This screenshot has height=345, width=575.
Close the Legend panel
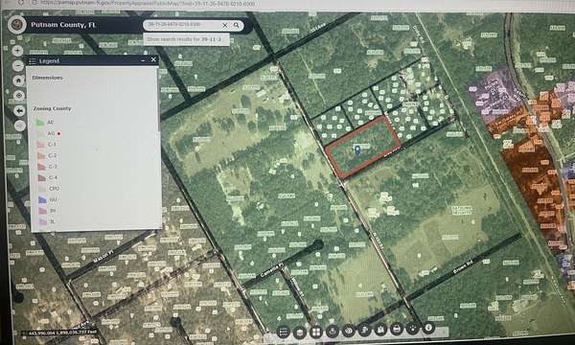153,59
